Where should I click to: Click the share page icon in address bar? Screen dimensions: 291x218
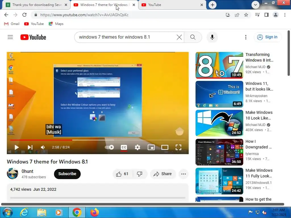pyautogui.click(x=237, y=15)
